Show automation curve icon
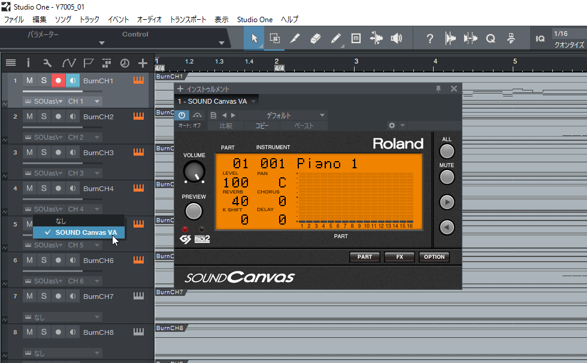Image resolution: width=587 pixels, height=363 pixels. tap(68, 63)
